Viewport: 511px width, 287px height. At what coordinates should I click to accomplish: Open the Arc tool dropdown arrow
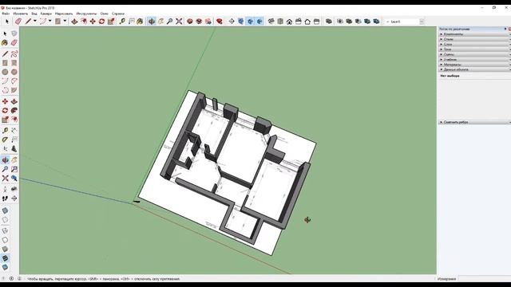(50, 22)
